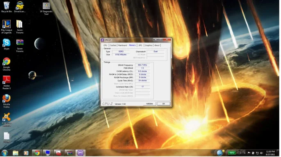Open the About tab
The width and height of the screenshot is (281, 157).
[157, 45]
